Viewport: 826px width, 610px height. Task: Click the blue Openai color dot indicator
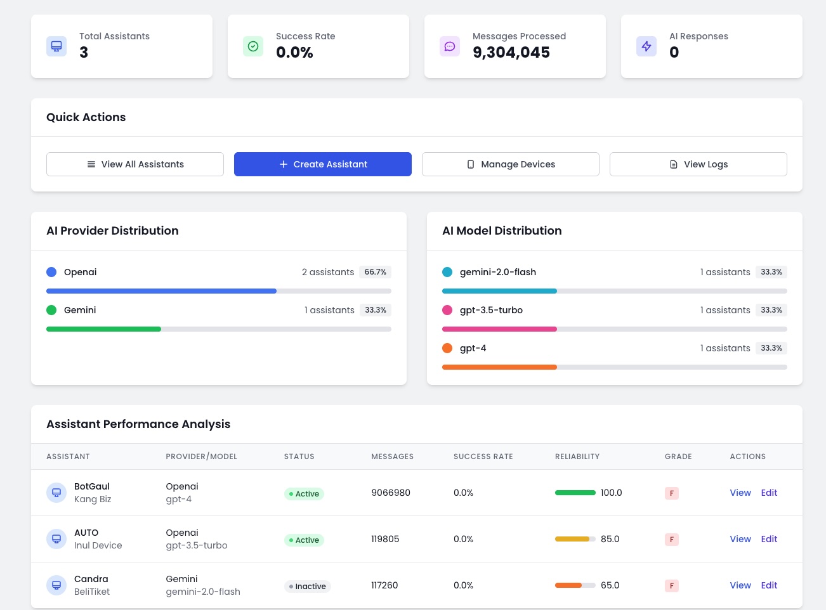click(51, 271)
